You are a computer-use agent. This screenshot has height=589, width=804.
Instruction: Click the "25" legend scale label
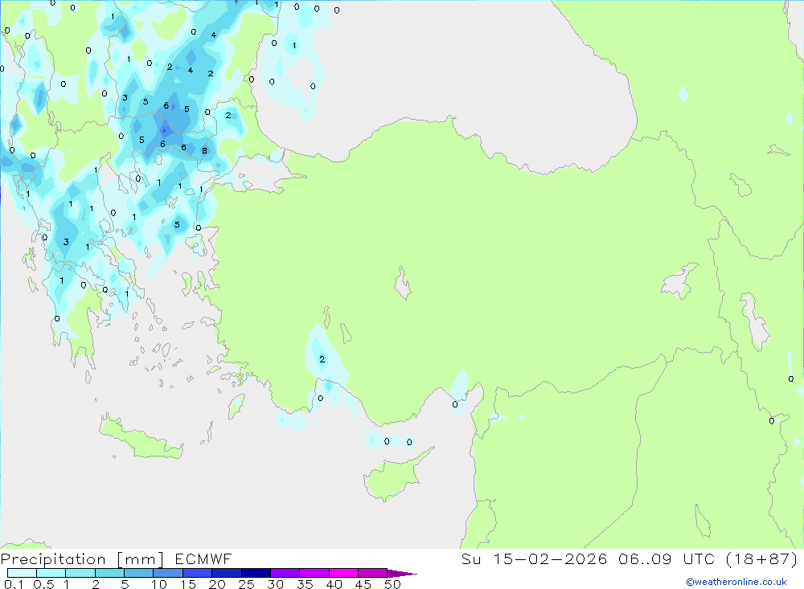pos(246,584)
